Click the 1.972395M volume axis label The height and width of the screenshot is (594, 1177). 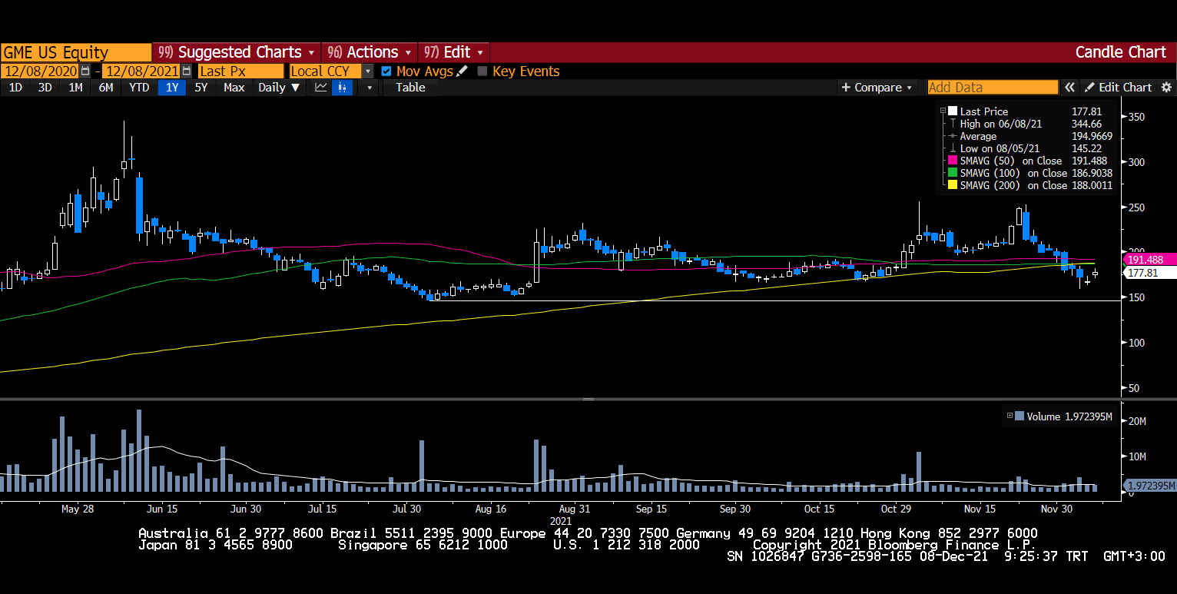(1150, 486)
